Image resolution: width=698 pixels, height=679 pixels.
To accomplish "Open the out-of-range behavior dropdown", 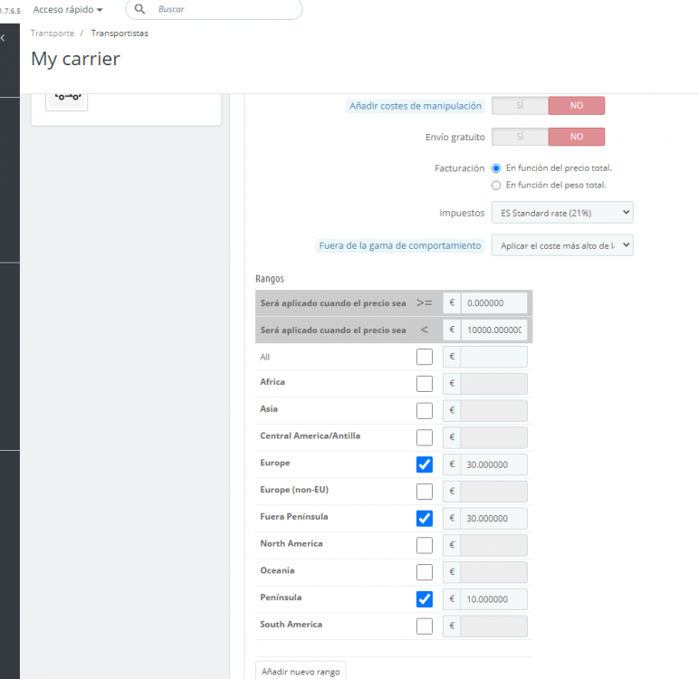I will tap(562, 245).
